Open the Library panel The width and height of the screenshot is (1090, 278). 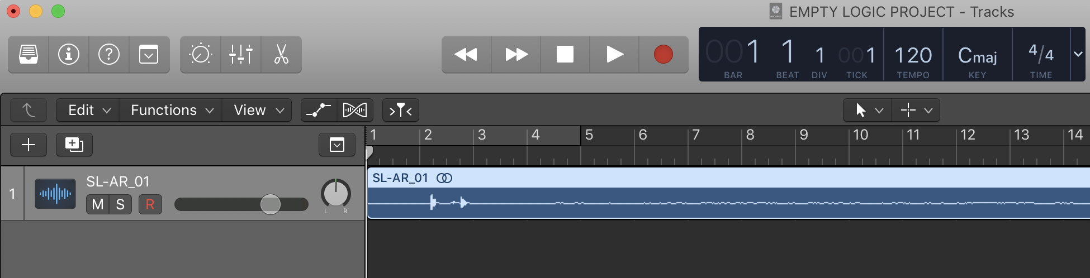coord(29,55)
